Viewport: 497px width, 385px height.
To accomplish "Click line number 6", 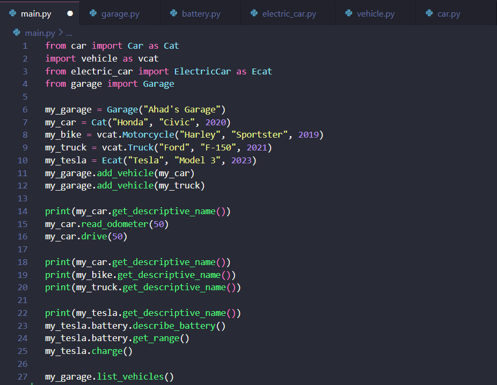I will pos(25,109).
